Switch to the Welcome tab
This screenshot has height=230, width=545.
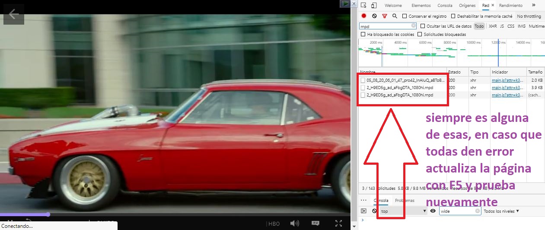coord(393,5)
